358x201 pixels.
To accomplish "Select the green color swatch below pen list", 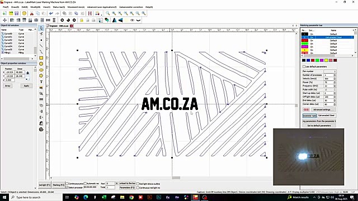I will 317,60.
